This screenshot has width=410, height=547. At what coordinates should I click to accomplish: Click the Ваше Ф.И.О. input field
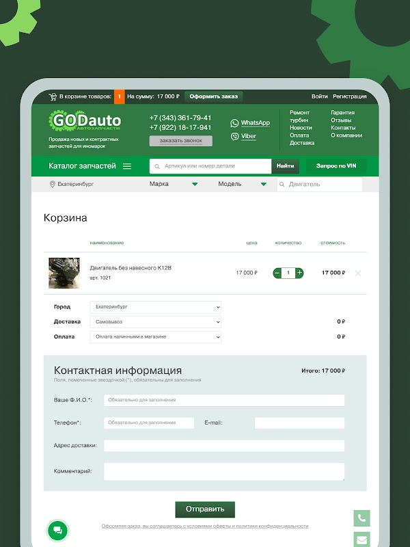click(224, 400)
